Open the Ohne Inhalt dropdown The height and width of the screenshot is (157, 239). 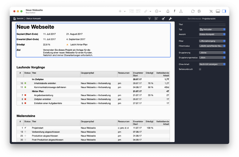[x=212, y=64]
